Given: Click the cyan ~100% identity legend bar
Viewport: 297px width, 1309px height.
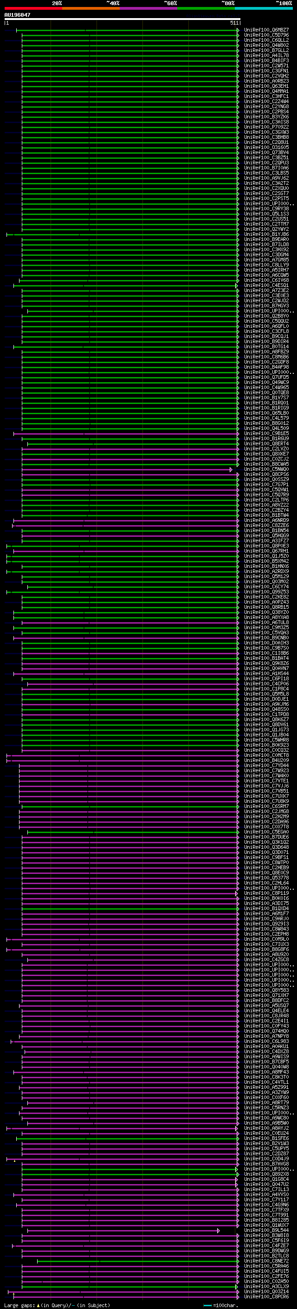Looking at the screenshot, I should pos(264,8).
